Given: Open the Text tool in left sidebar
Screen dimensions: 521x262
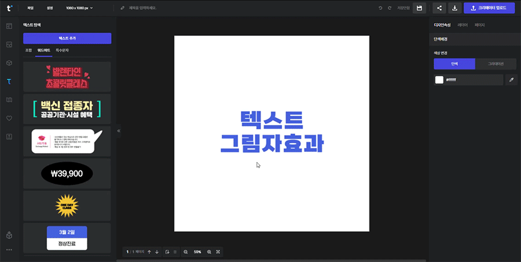Looking at the screenshot, I should (x=9, y=82).
